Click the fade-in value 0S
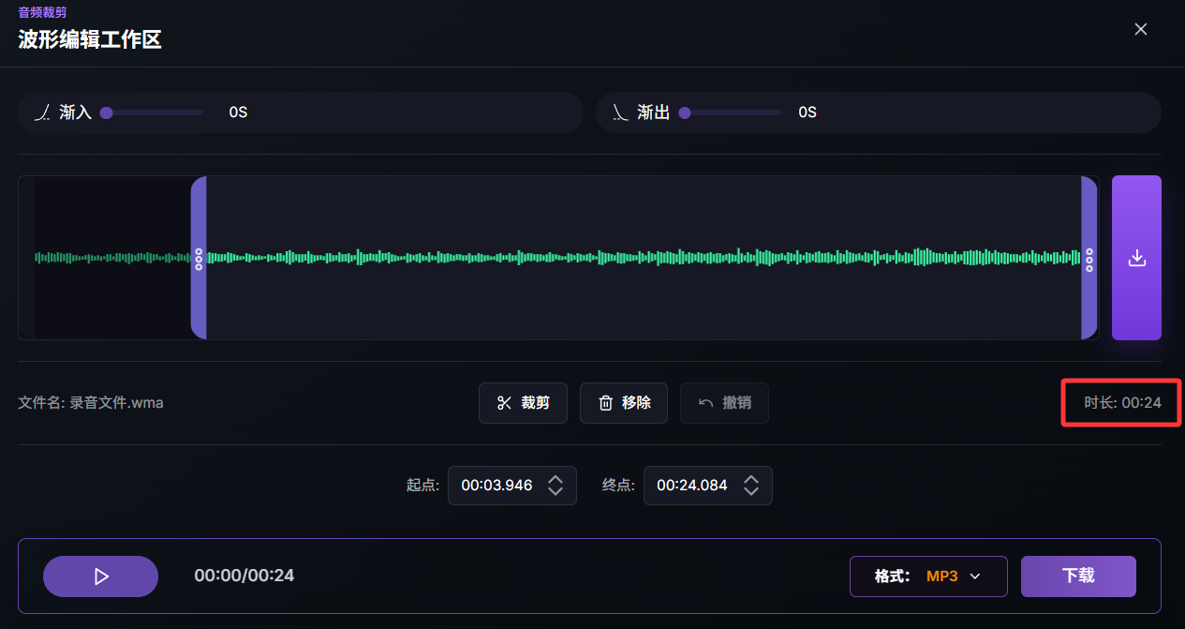1185x629 pixels. tap(238, 112)
